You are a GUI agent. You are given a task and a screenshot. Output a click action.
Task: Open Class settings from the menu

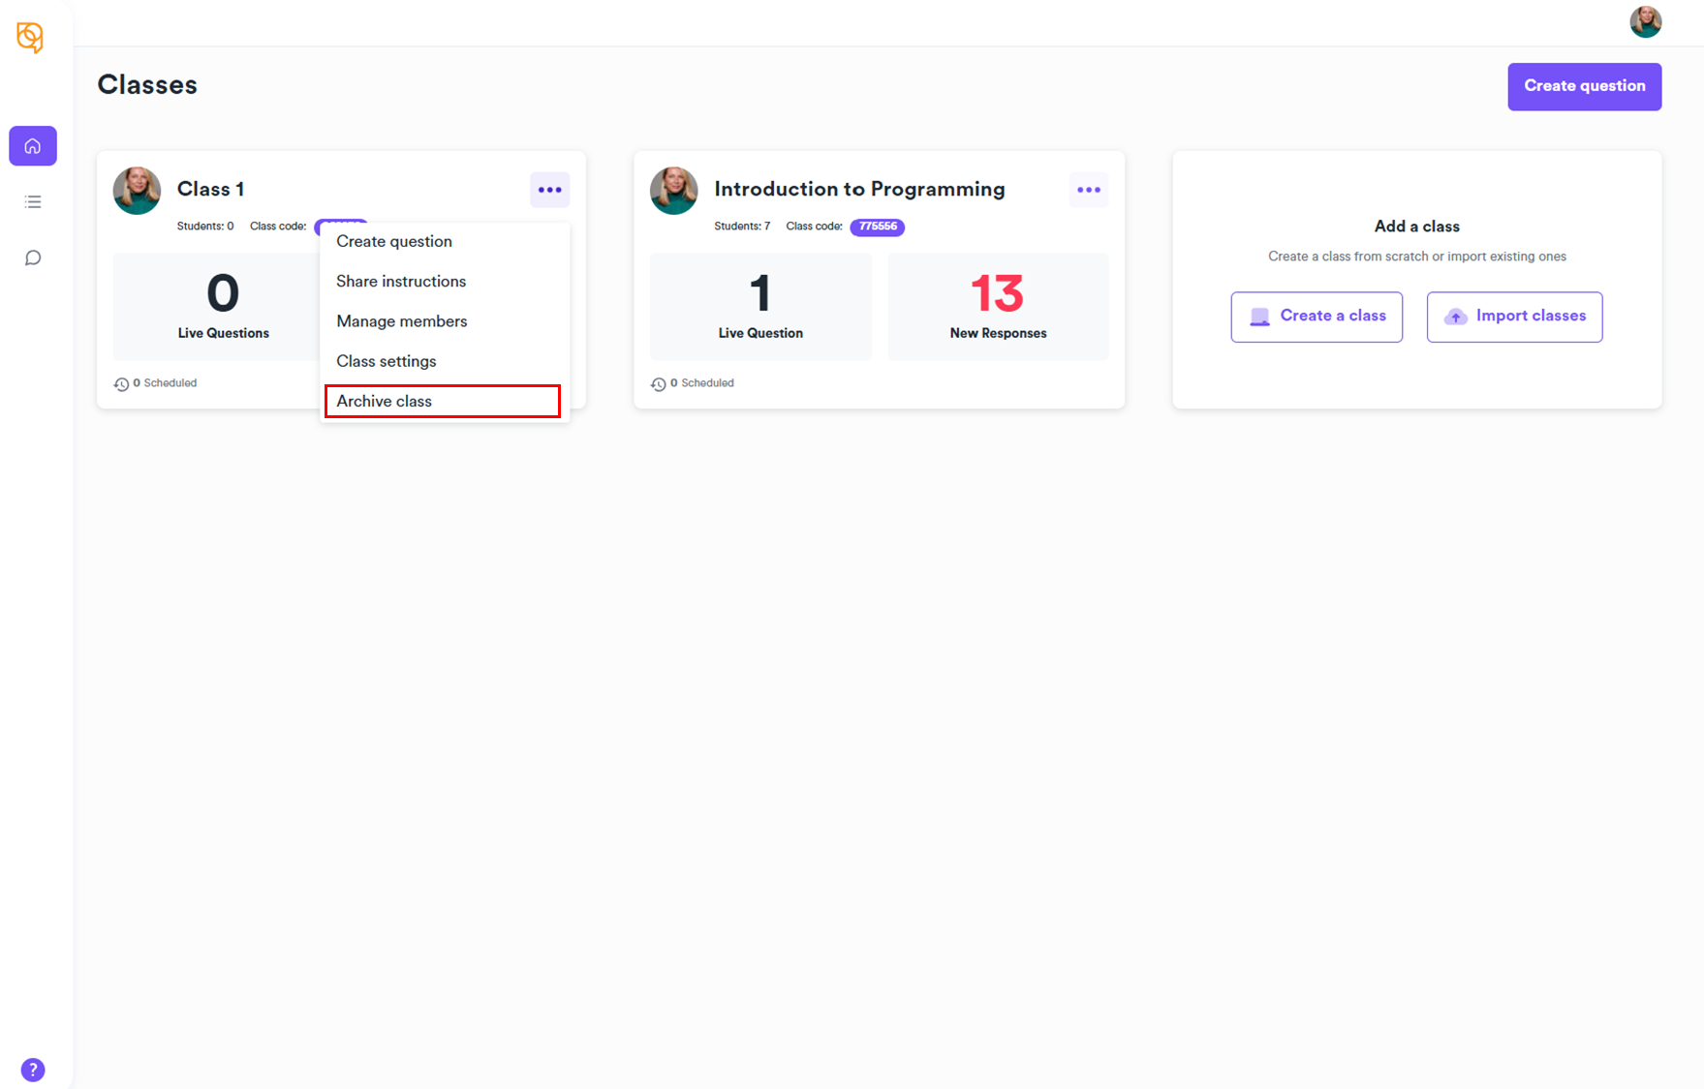click(387, 361)
